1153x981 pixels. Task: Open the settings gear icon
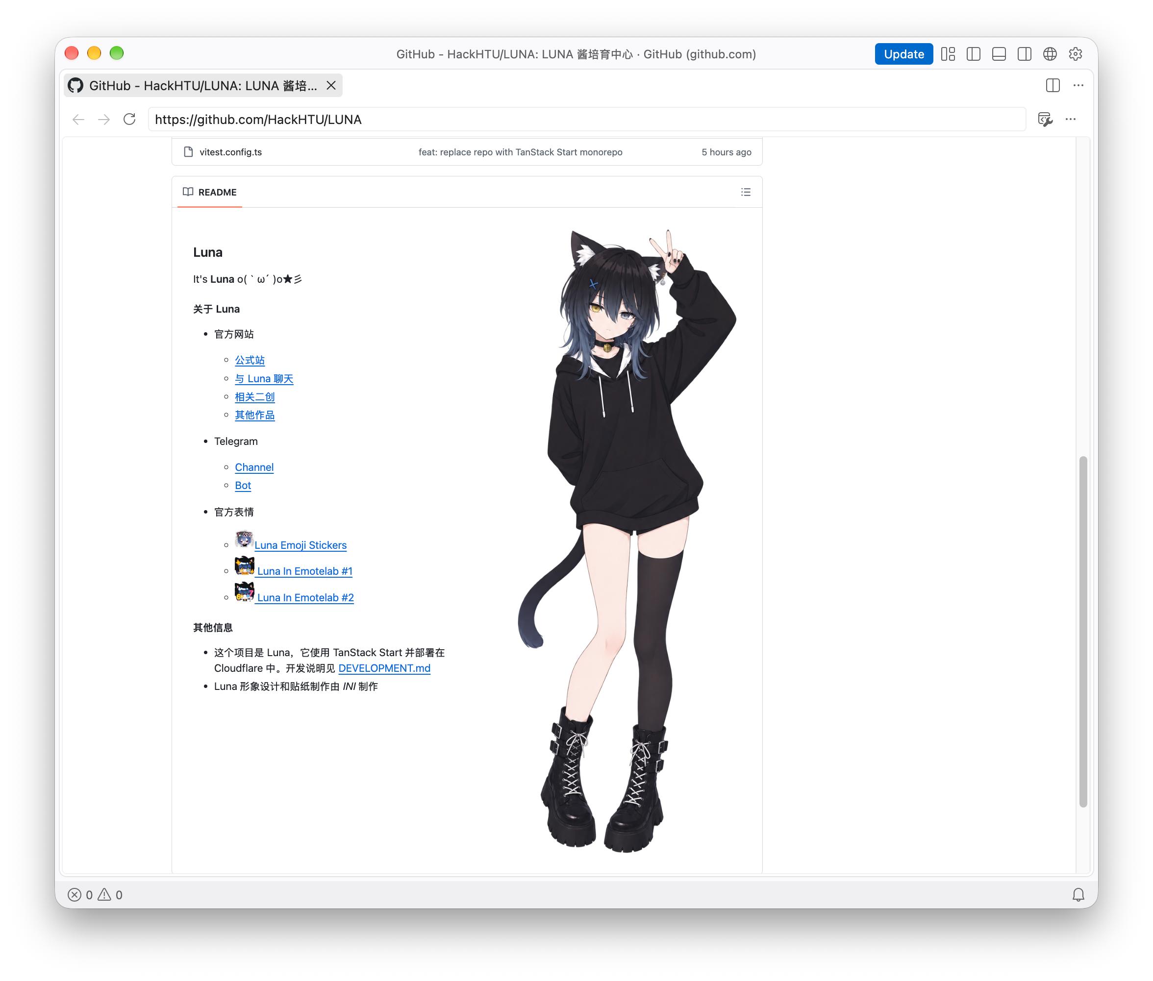1076,54
